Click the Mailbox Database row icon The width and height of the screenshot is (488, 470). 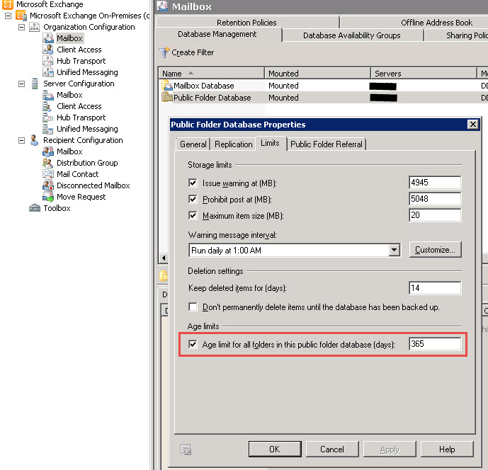167,85
